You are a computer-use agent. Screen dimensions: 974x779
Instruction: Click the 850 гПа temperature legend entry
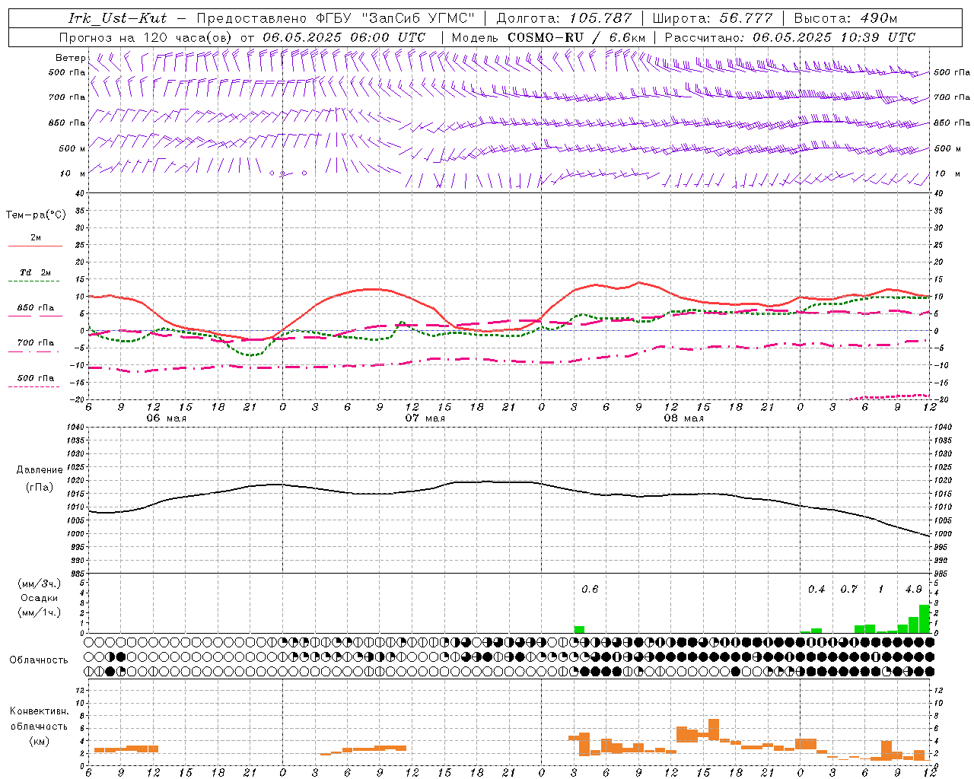pyautogui.click(x=36, y=308)
